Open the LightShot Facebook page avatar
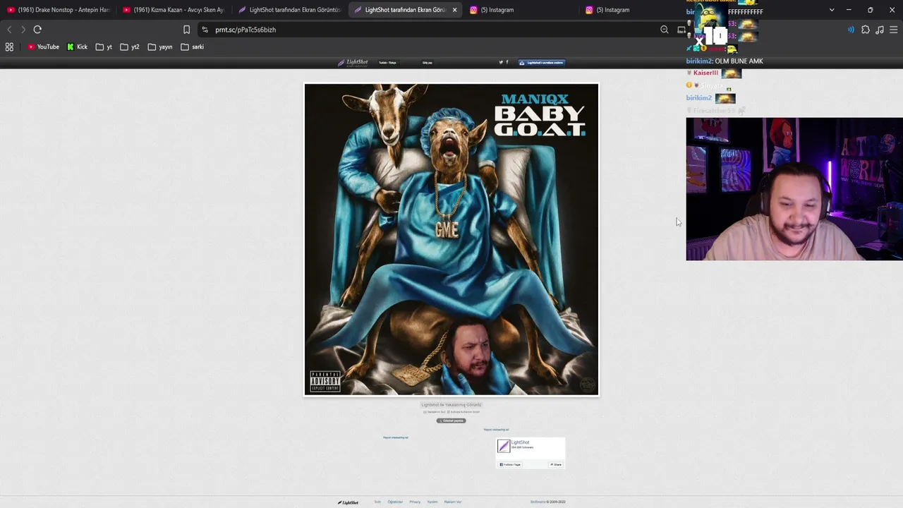The height and width of the screenshot is (508, 903). point(504,446)
